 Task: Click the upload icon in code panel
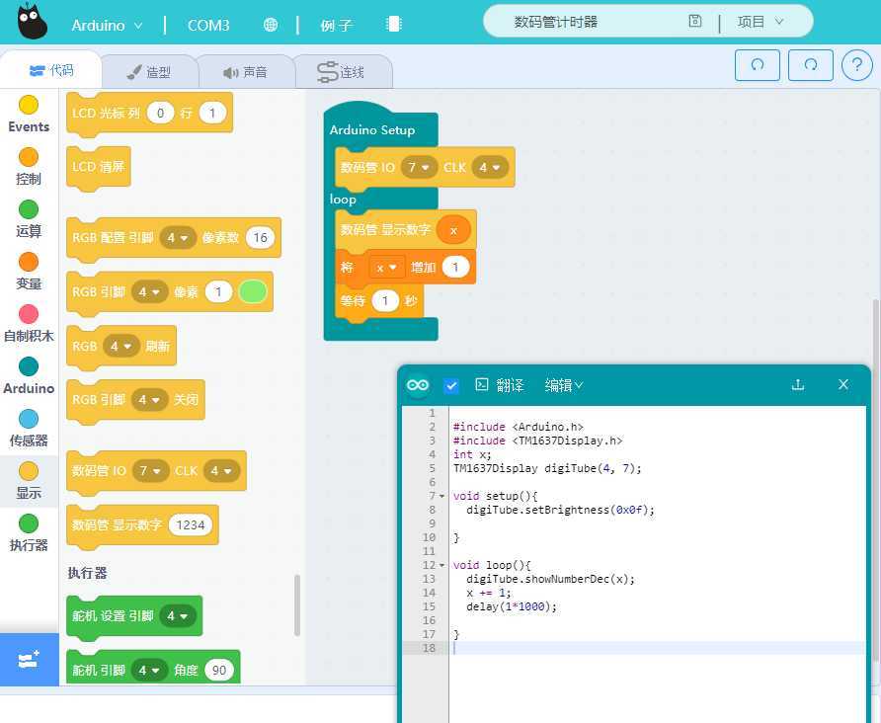(x=798, y=385)
